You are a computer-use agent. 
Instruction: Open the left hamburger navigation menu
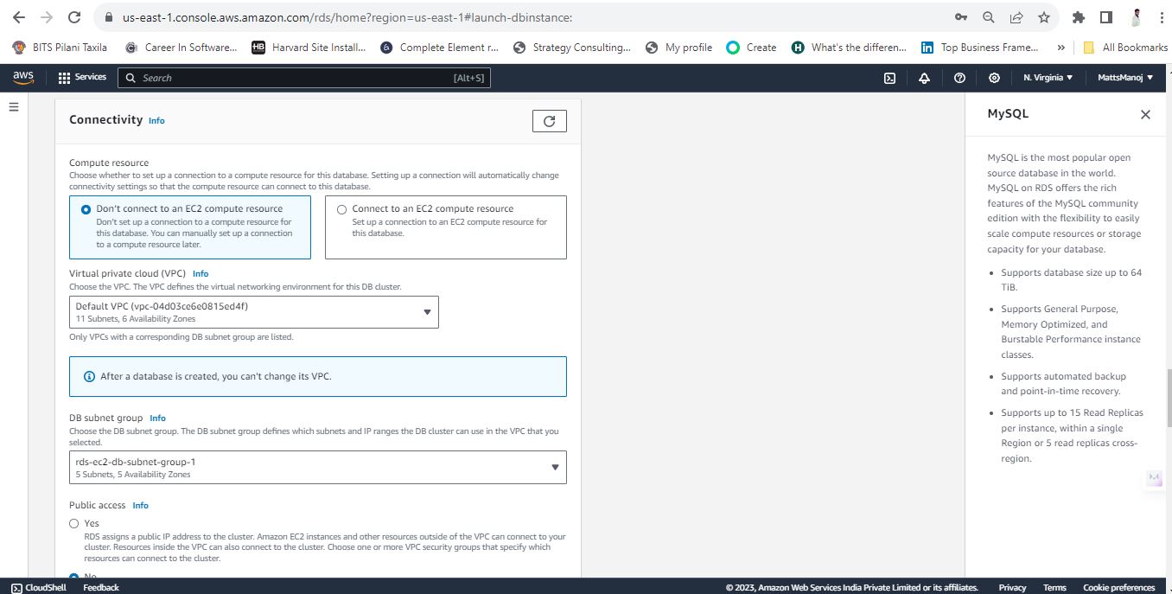point(13,106)
